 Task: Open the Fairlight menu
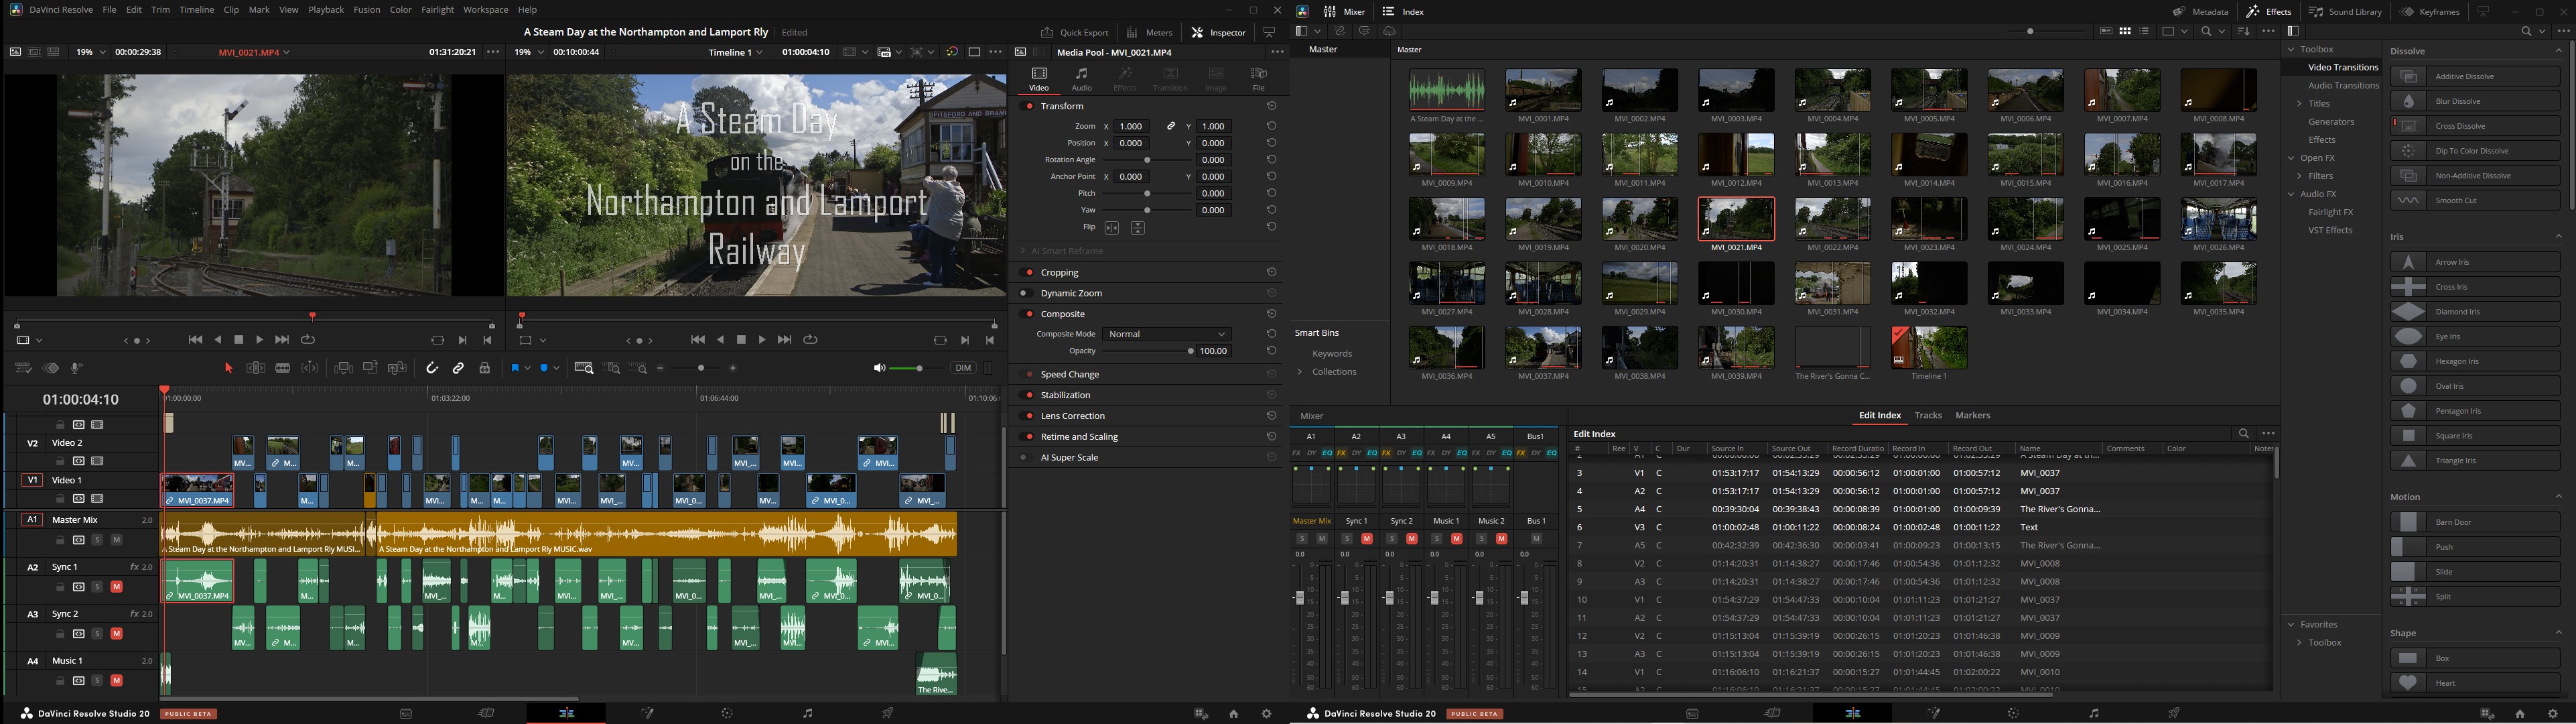pos(437,10)
